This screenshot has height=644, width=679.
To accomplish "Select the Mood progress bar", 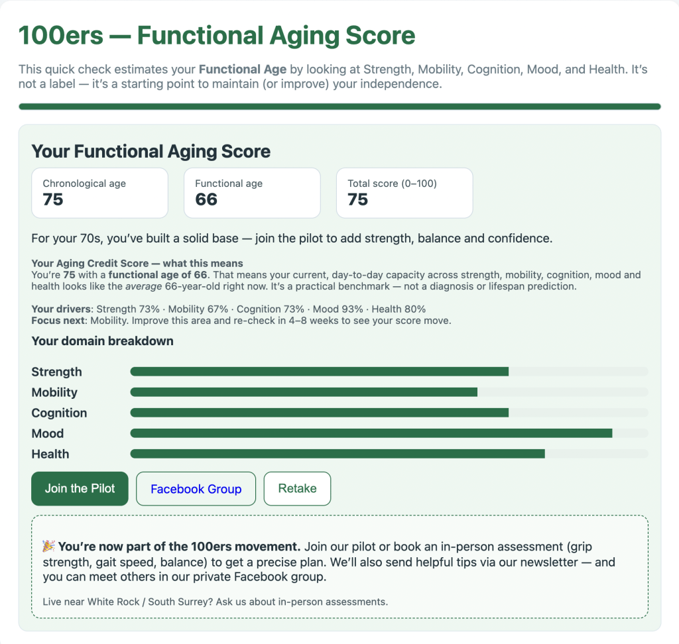I will pyautogui.click(x=389, y=433).
